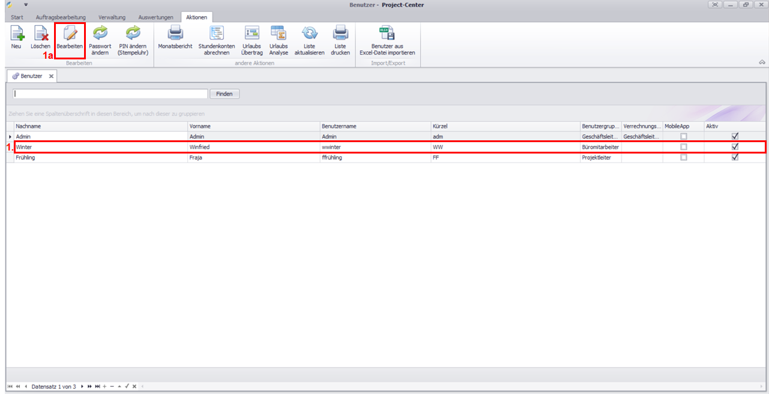The width and height of the screenshot is (769, 394).
Task: Open Urlaubs Analyse
Action: coord(278,38)
